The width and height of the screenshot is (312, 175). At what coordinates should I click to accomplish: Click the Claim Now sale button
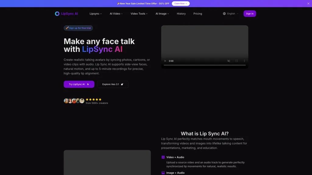180,3
